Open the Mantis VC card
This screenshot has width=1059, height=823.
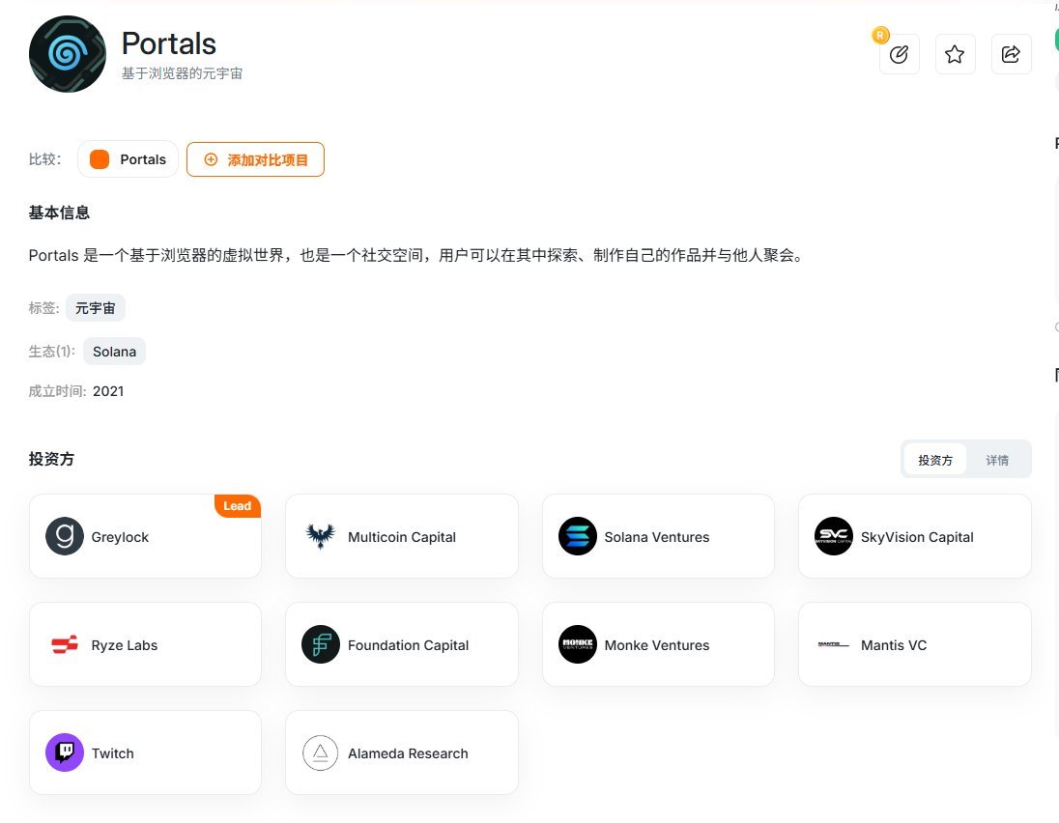click(914, 644)
